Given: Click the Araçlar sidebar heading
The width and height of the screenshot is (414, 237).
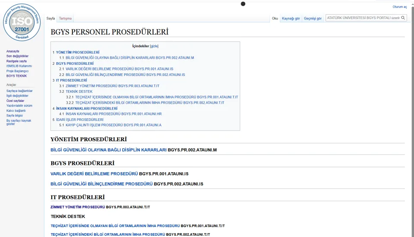Looking at the screenshot, I should click(11, 85).
